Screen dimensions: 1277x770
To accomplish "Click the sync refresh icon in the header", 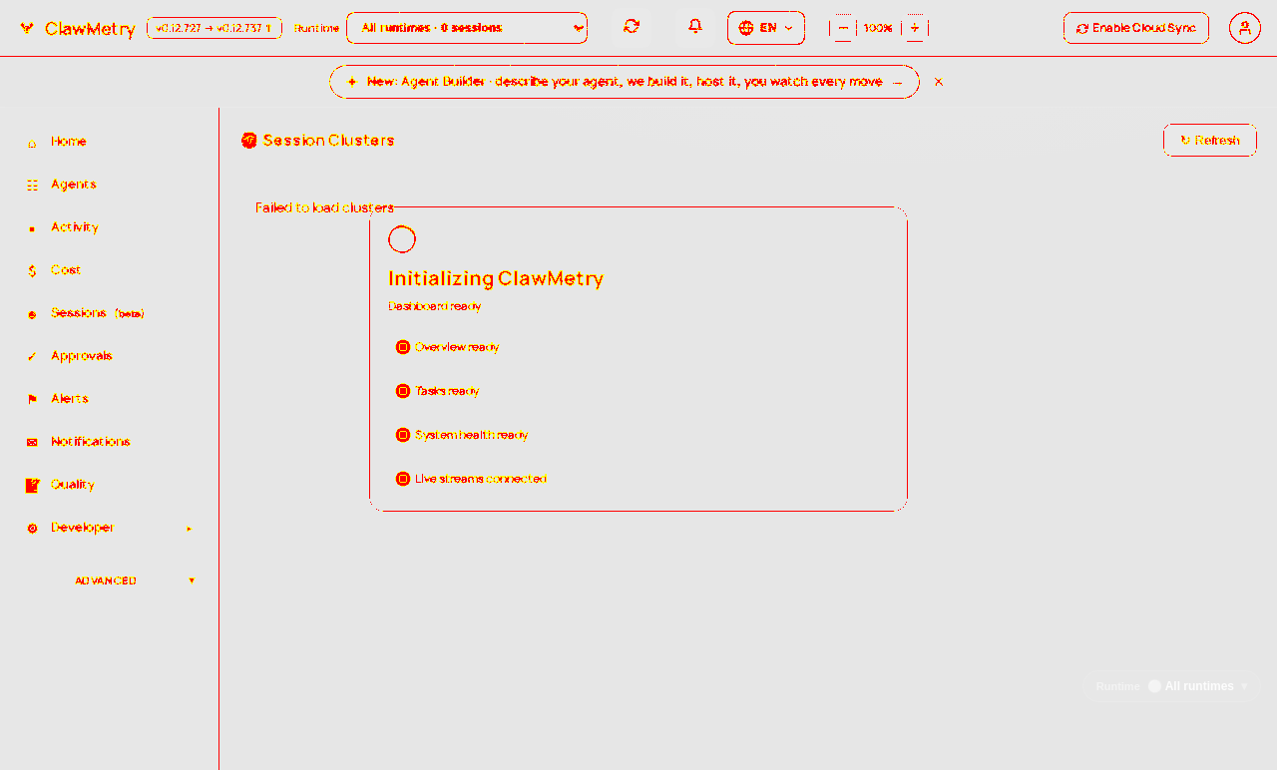I will click(632, 27).
